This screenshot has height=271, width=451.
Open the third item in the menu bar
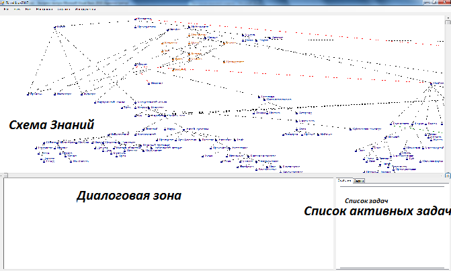28,11
